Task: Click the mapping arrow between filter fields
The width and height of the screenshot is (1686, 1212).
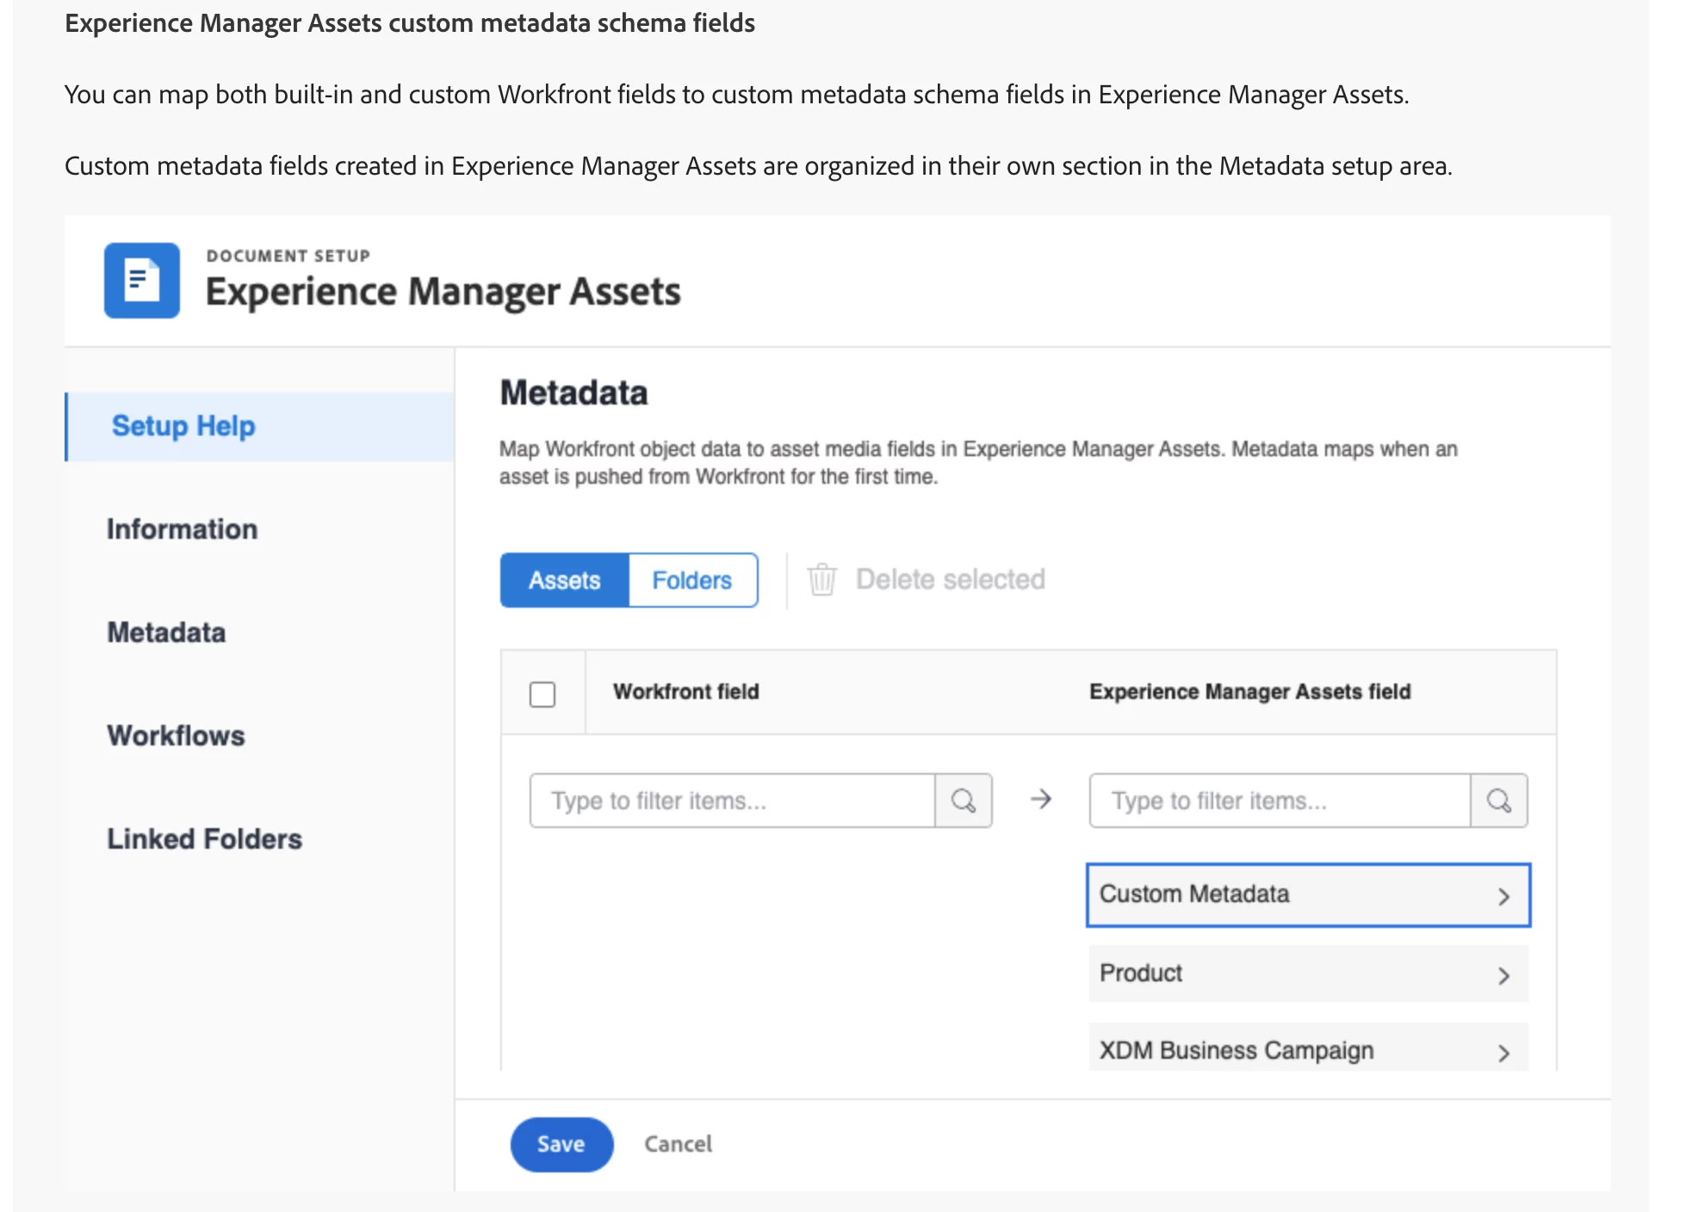Action: (x=1041, y=800)
